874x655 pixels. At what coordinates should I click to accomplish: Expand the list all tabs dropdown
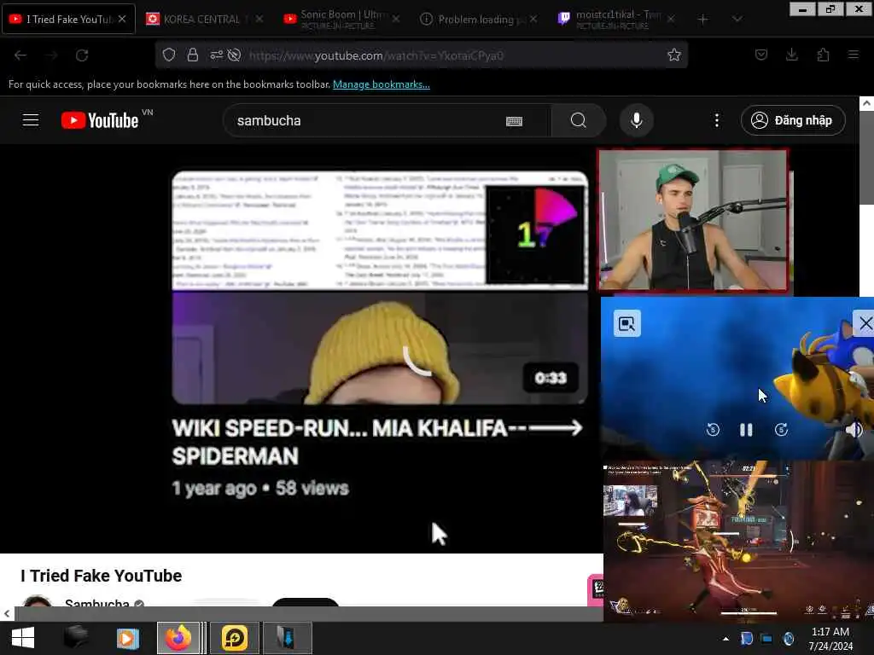point(737,19)
